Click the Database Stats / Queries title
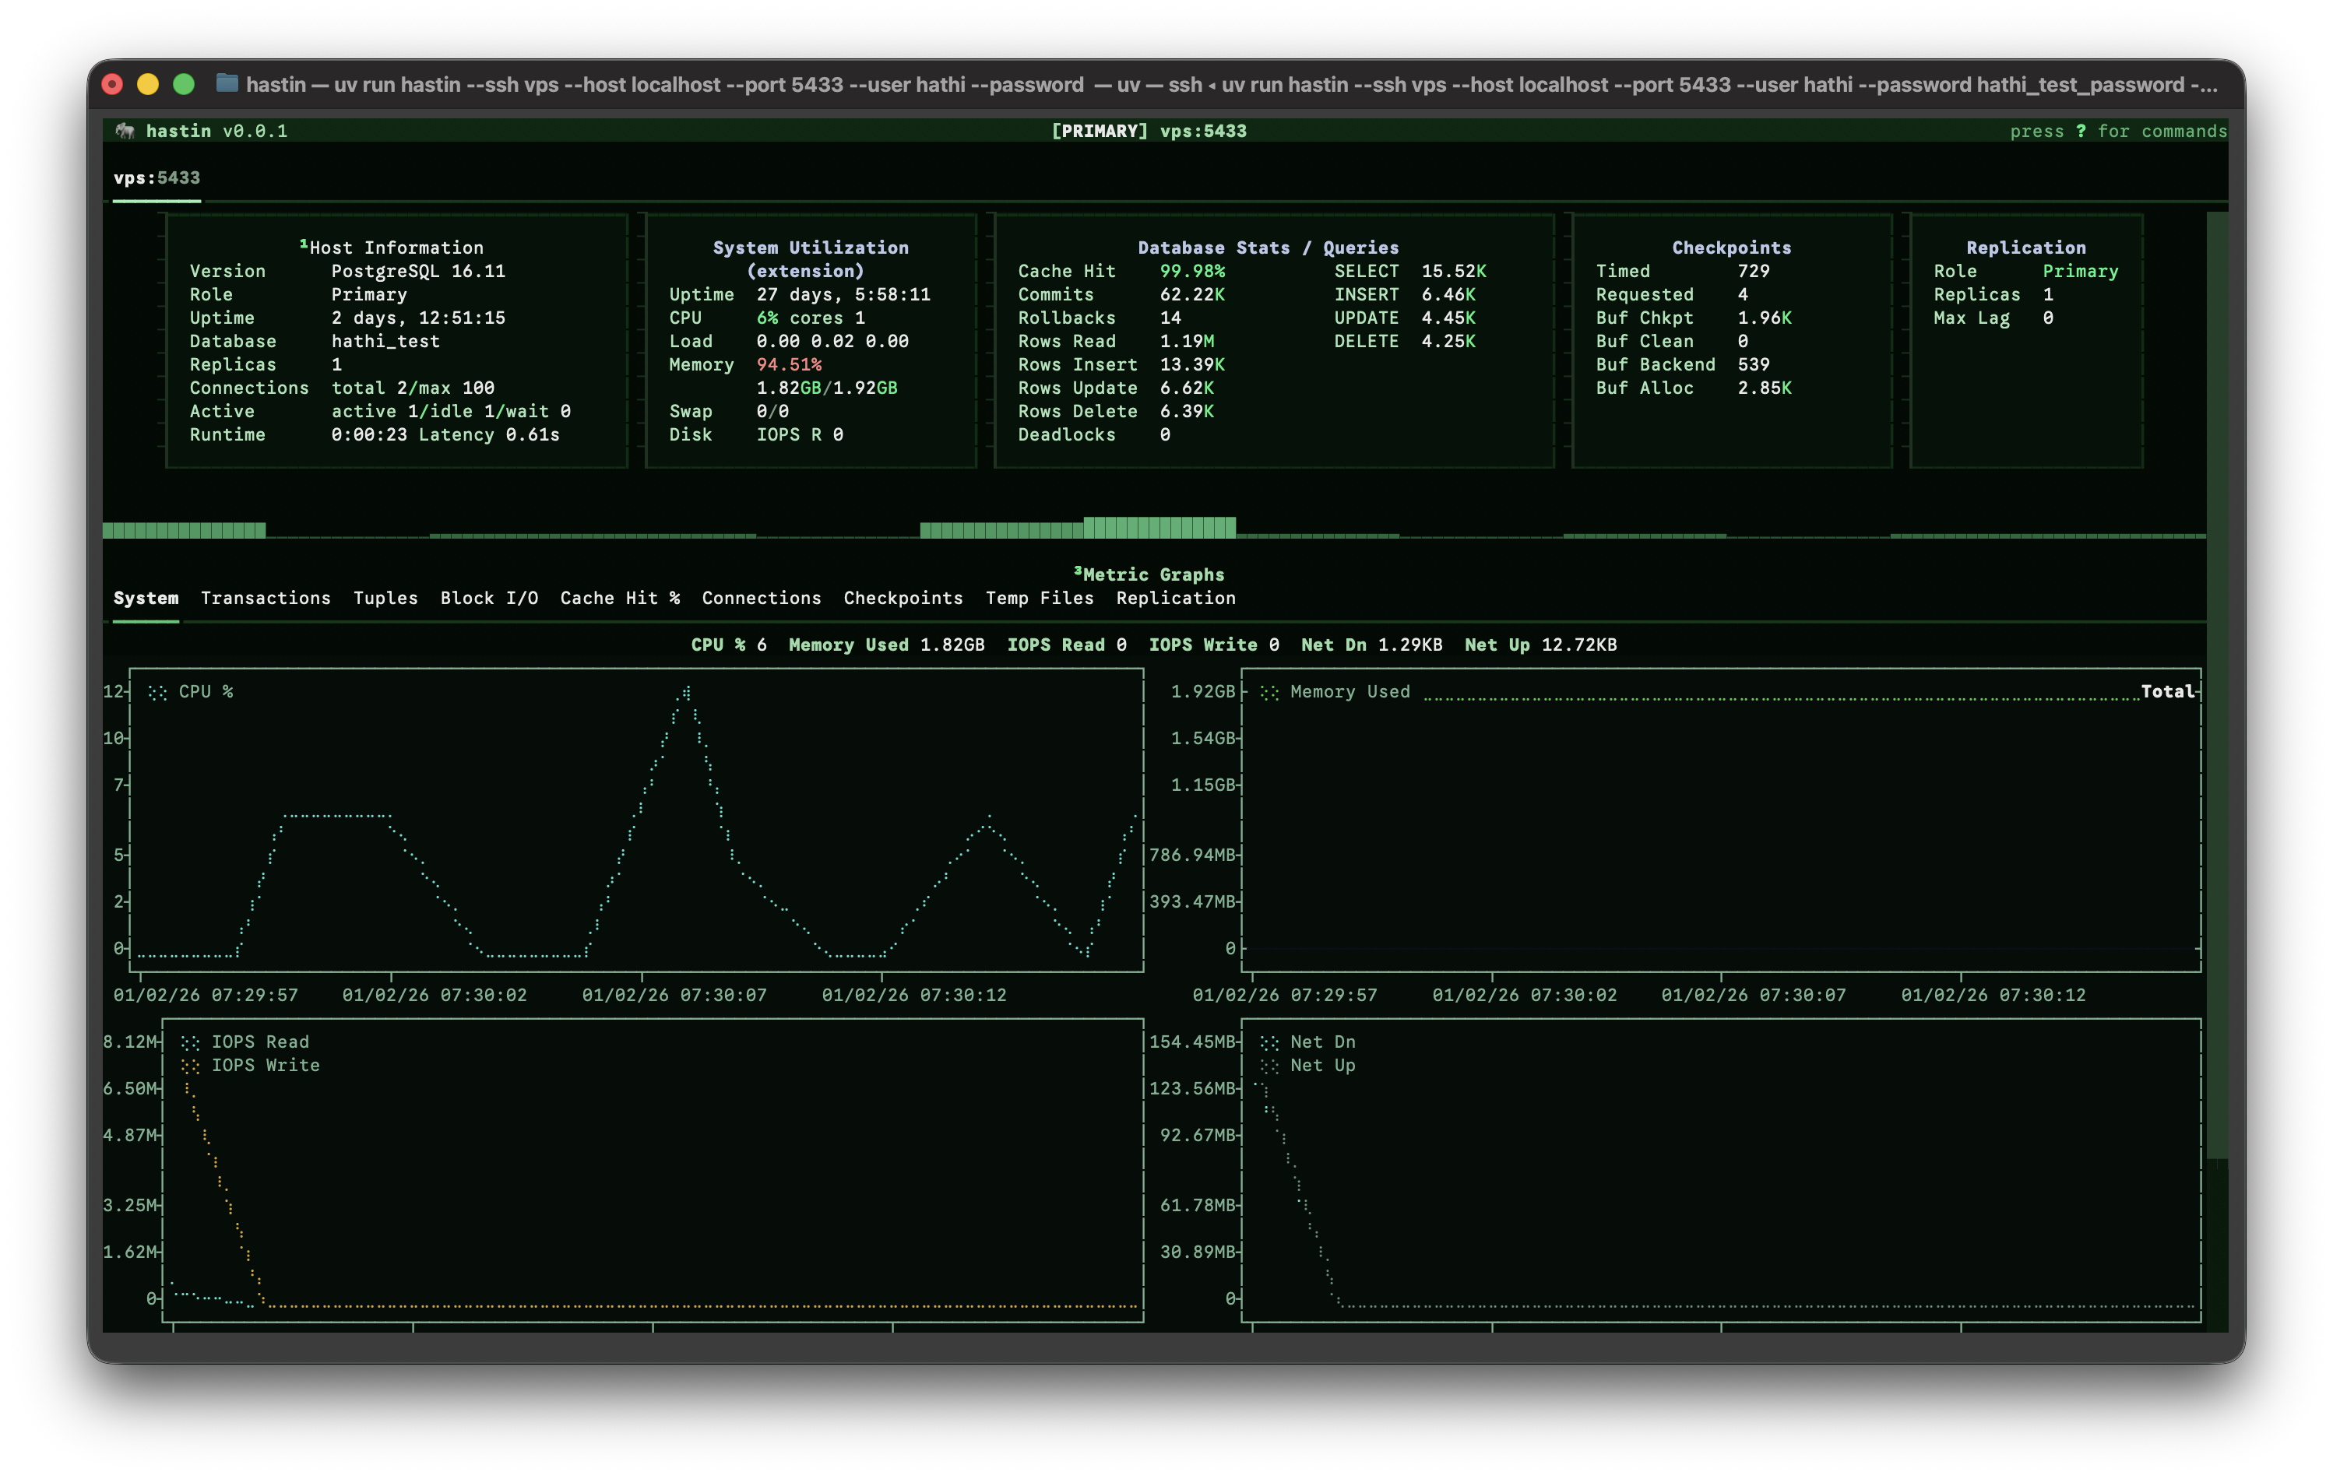 point(1269,247)
